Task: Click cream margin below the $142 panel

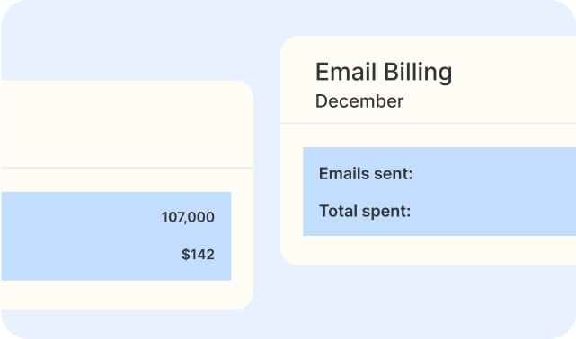Action: point(118,295)
